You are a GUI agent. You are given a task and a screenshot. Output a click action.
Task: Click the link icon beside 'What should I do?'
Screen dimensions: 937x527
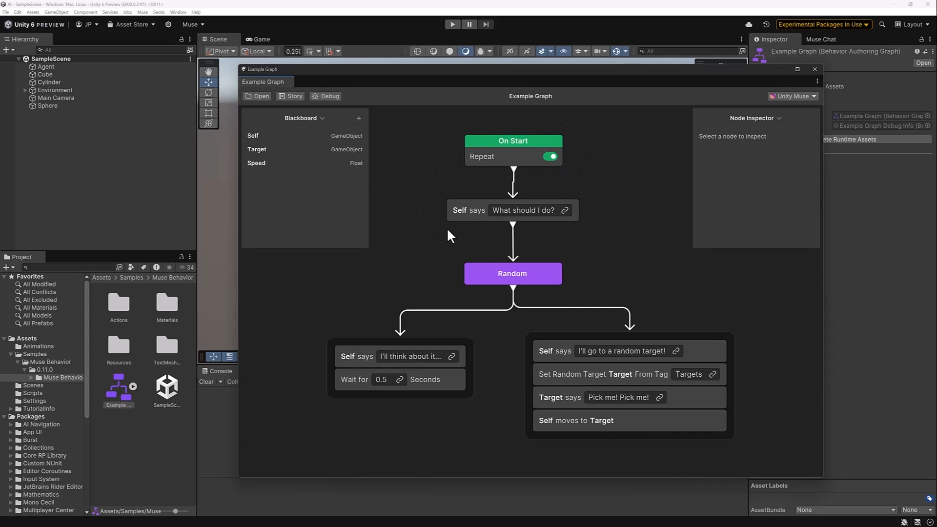click(x=565, y=210)
